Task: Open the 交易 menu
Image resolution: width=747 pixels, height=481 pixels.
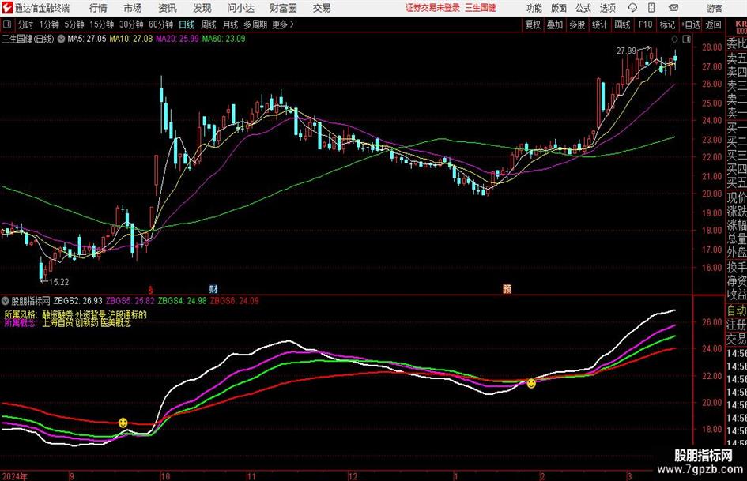Action: point(322,8)
